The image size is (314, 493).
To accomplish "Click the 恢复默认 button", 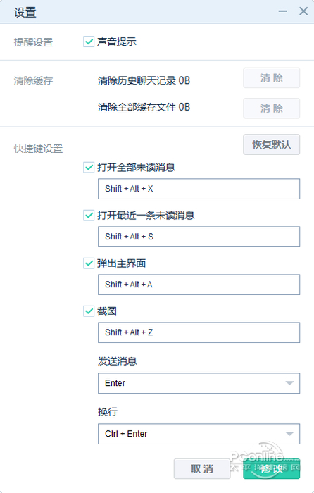I will pos(272,144).
